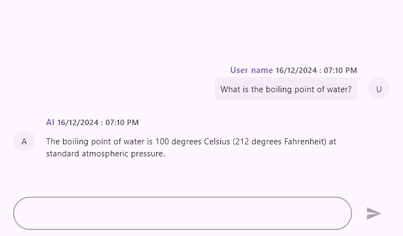Screen dimensions: 403x236
Task: Click "standard atmospheric pressure" line of reply
Action: [105, 154]
